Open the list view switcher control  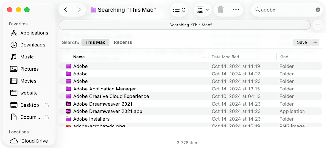click(179, 10)
